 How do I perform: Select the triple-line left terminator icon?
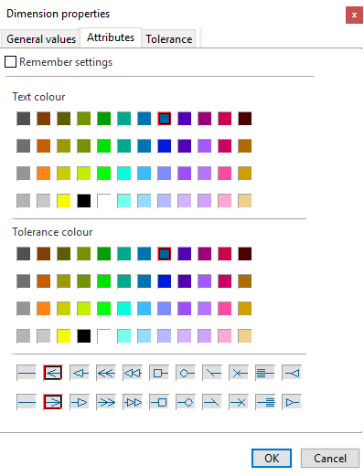point(265,373)
